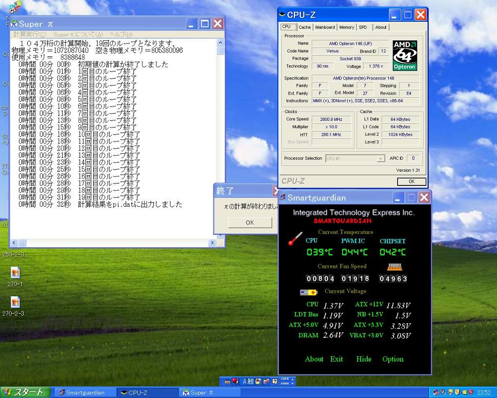Click the OK button in CPU-Z
Image resolution: width=497 pixels, height=398 pixels.
(x=412, y=181)
